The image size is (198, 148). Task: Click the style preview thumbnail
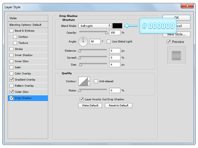tap(177, 55)
